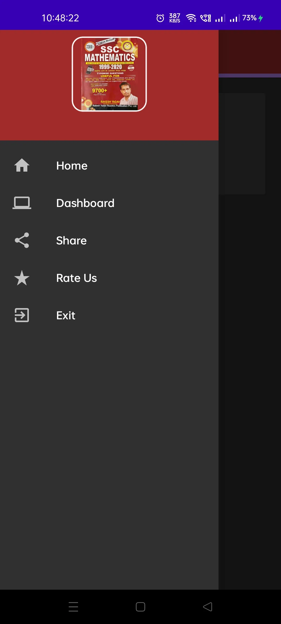This screenshot has width=281, height=624.
Task: Open the Home menu item
Action: [109, 166]
